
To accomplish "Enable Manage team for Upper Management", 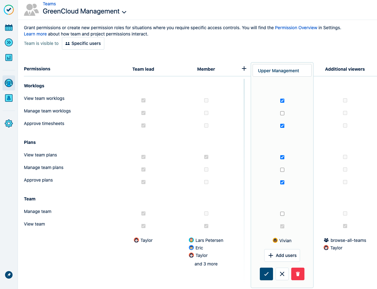I will pos(282,214).
